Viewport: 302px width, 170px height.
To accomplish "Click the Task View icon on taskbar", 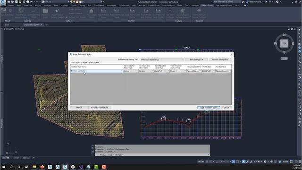I will (x=26, y=167).
